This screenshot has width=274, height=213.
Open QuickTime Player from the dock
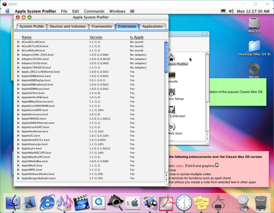[98, 203]
